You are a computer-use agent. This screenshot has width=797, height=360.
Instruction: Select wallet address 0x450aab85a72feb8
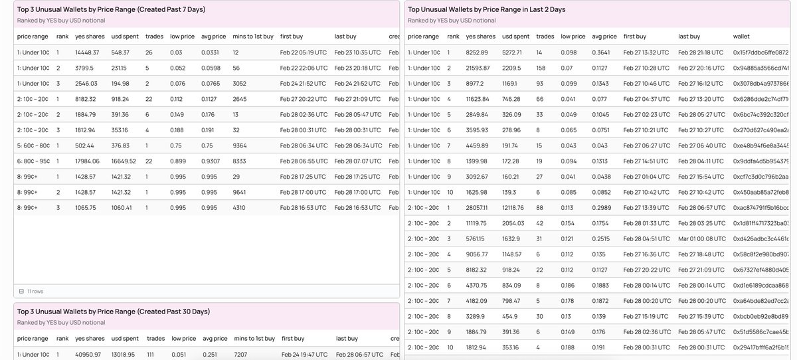click(760, 192)
